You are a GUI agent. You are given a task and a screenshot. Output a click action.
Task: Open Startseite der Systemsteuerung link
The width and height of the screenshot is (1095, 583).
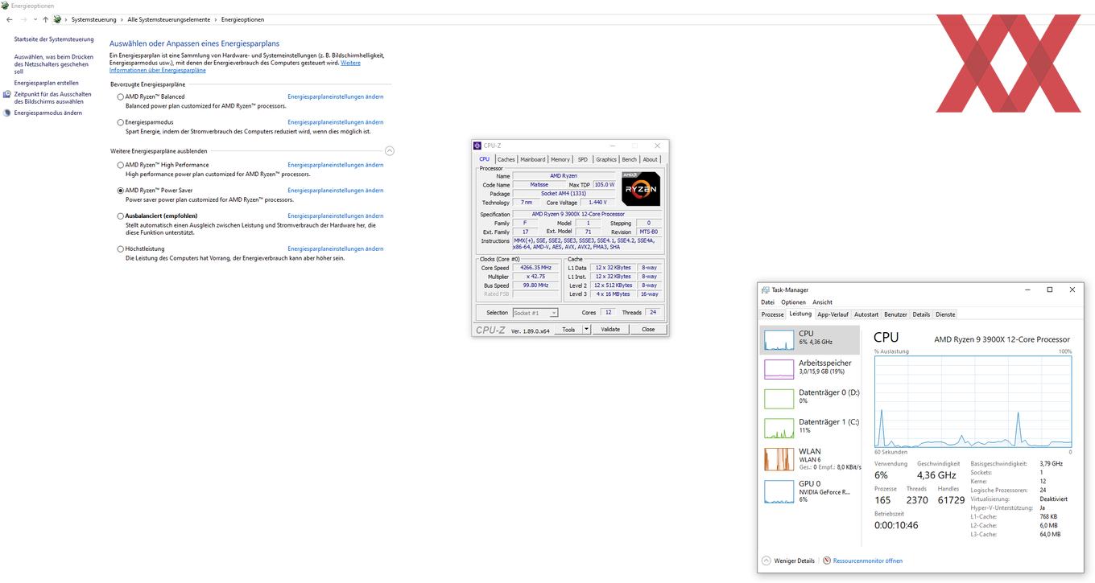(54, 39)
